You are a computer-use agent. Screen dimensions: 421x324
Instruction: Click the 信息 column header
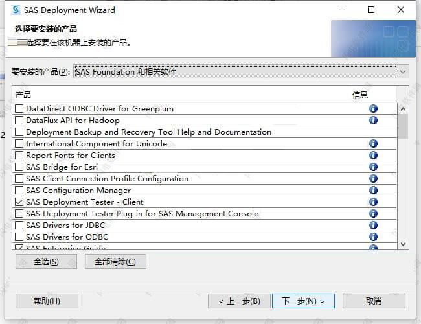(359, 95)
